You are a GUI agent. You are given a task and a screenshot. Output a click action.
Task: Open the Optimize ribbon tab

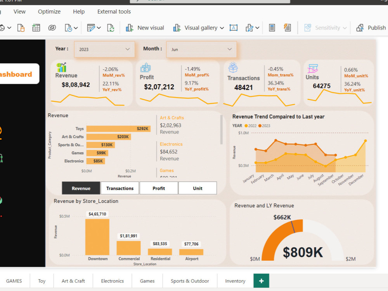point(49,12)
